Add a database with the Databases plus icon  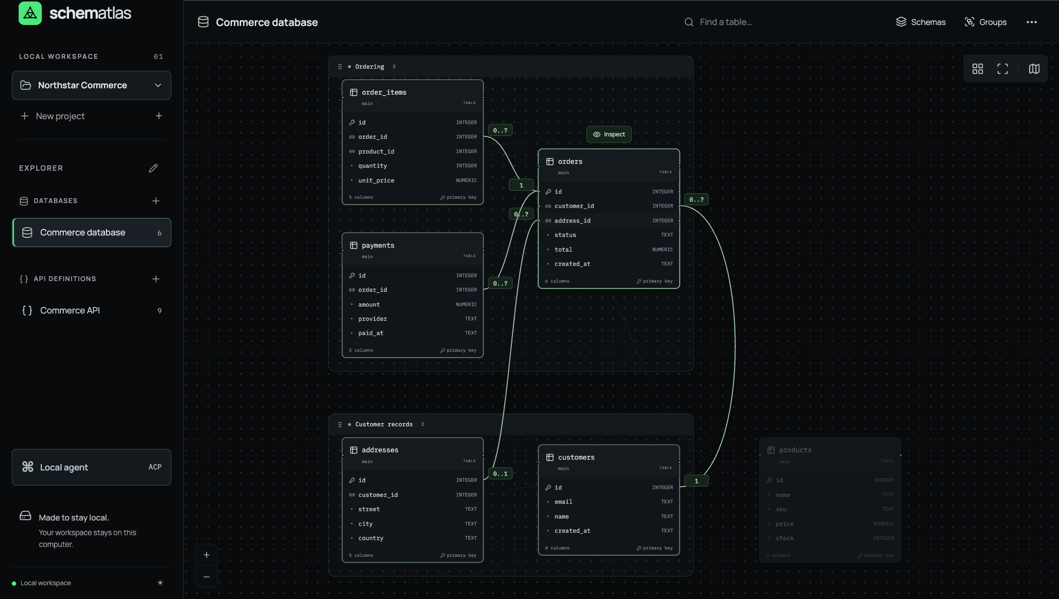[156, 201]
